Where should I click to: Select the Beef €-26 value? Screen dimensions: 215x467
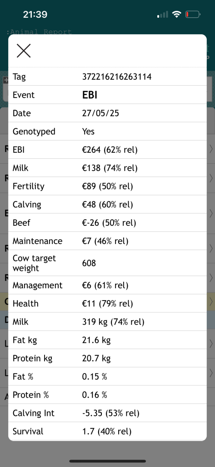pyautogui.click(x=109, y=223)
